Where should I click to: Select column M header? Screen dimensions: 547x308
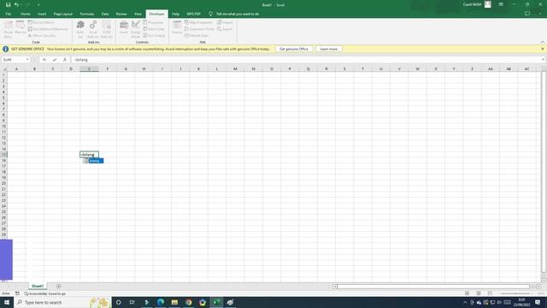coord(235,68)
